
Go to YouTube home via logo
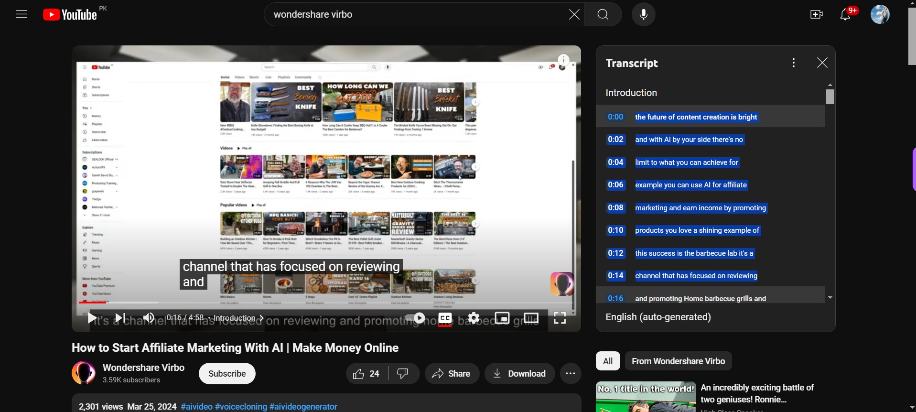pyautogui.click(x=70, y=15)
